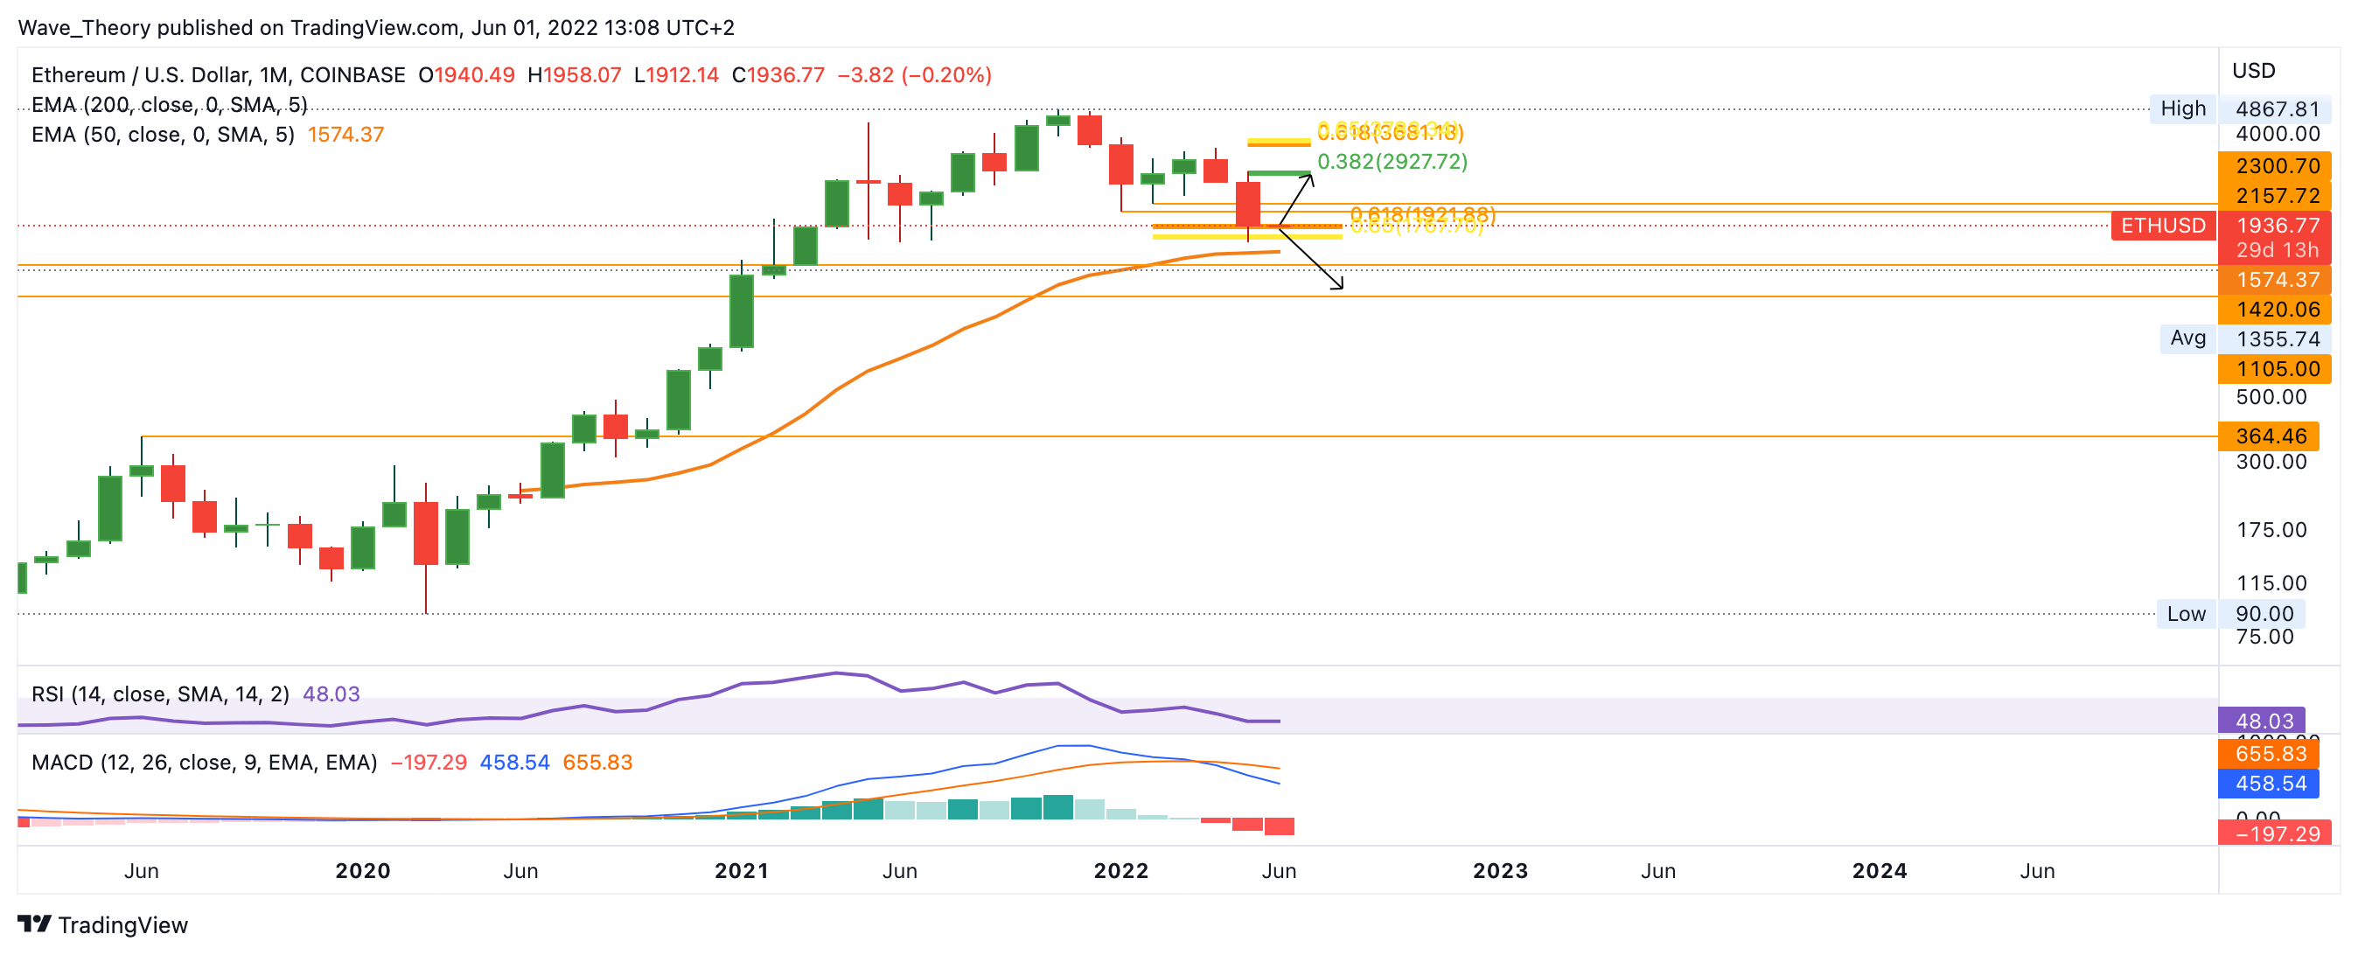
Task: Click the TradingView logo icon
Action: [x=34, y=923]
